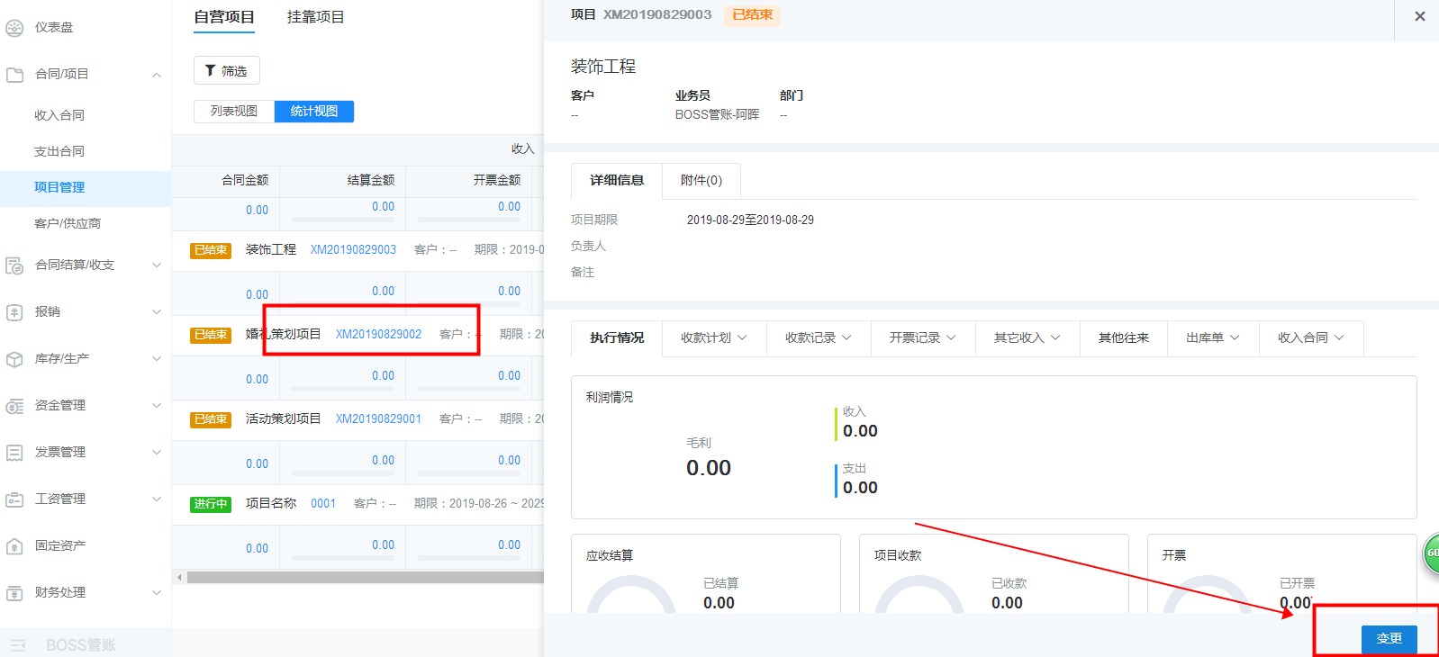Select the 其他往来 tab
Screen dimensions: 1439x657
click(1124, 338)
